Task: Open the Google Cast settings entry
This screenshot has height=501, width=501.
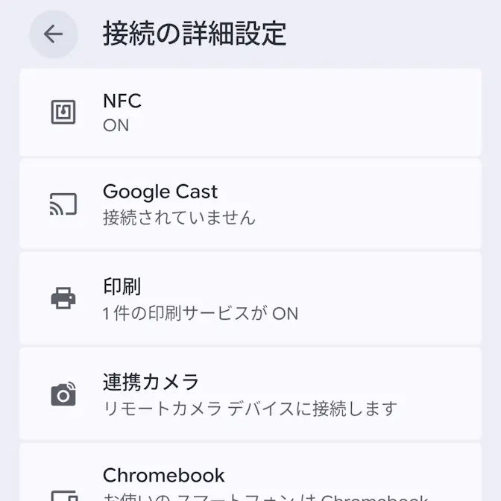Action: pyautogui.click(x=160, y=192)
